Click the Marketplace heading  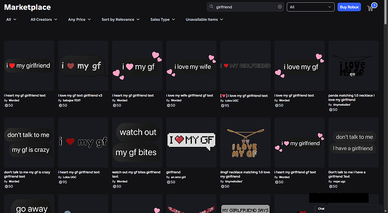tap(28, 7)
